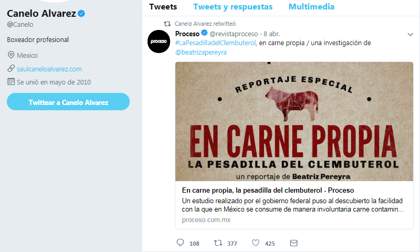Image resolution: width=420 pixels, height=252 pixels.
Task: Click Twittear a Canelo Alvarez button
Action: pos(68,102)
